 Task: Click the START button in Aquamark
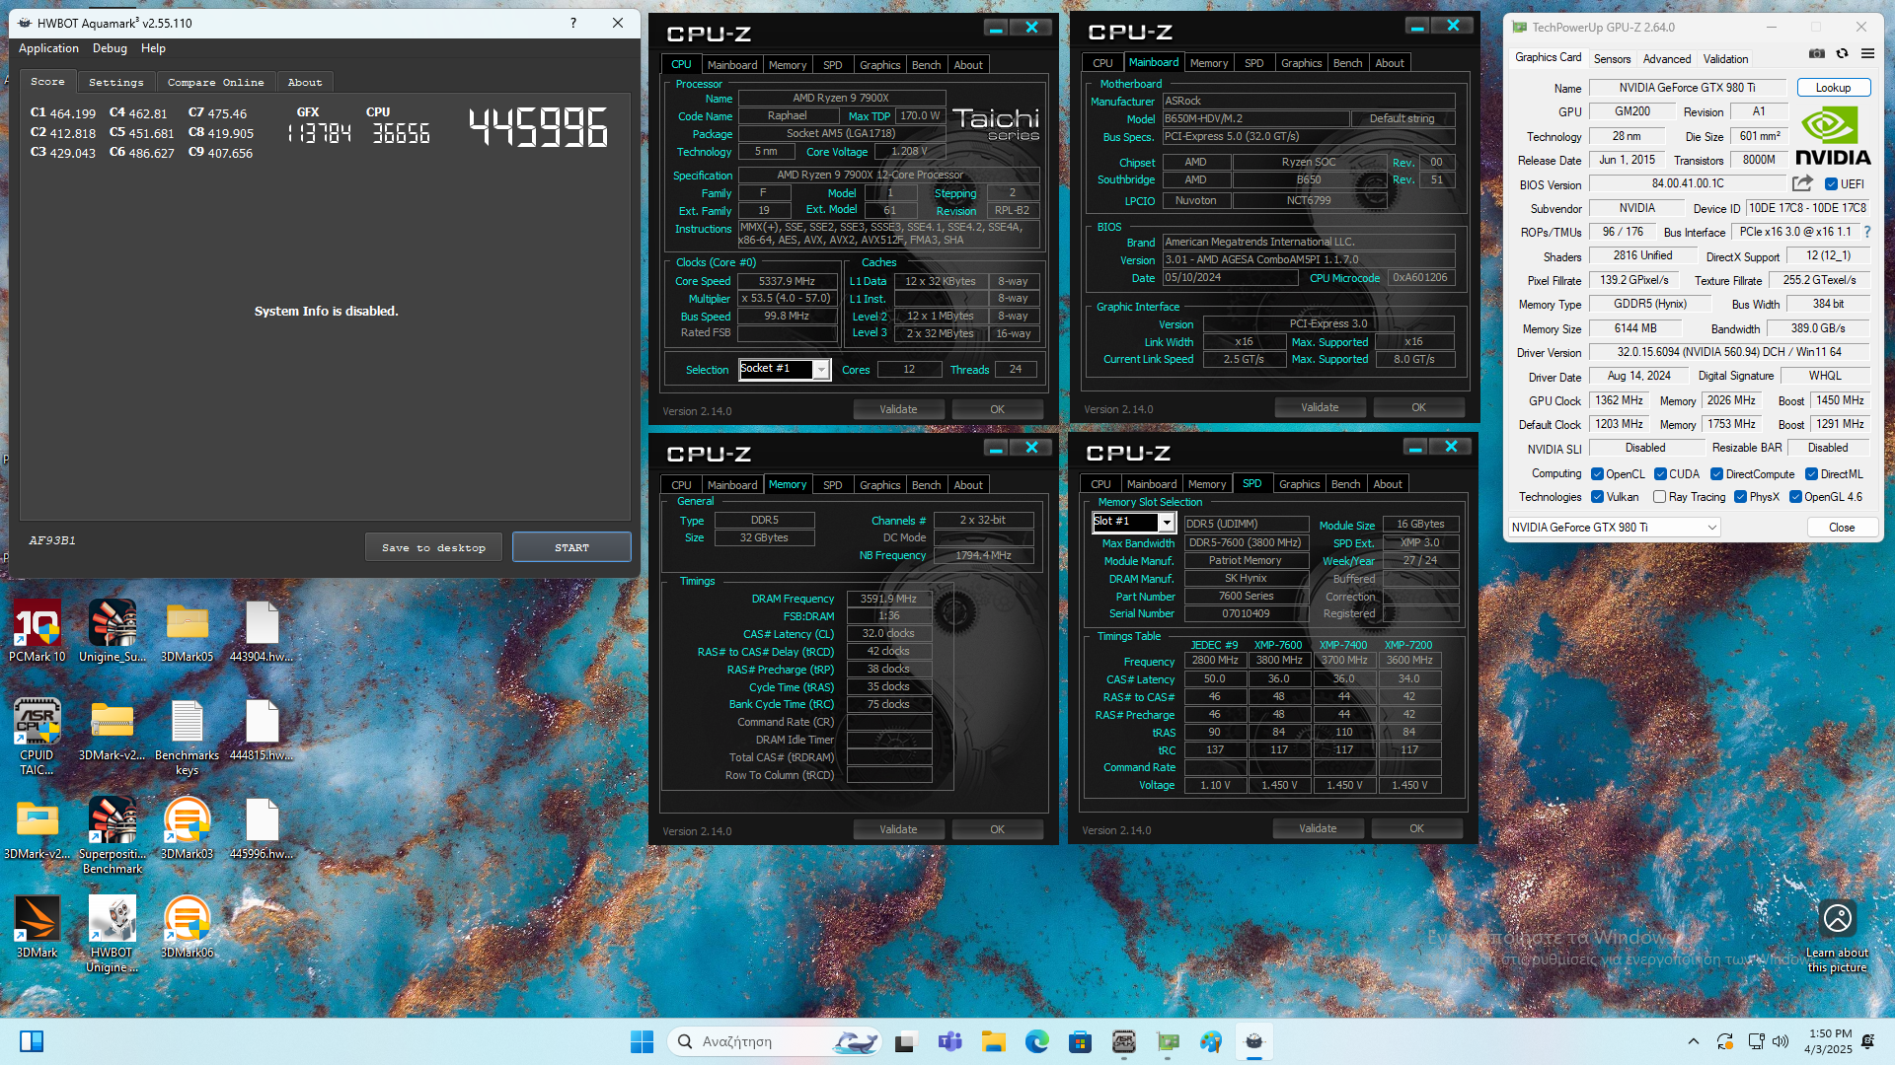pyautogui.click(x=571, y=547)
